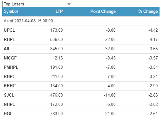The image size is (164, 118).
Task: Open the RHPC symbol link
Action: (x=10, y=77)
